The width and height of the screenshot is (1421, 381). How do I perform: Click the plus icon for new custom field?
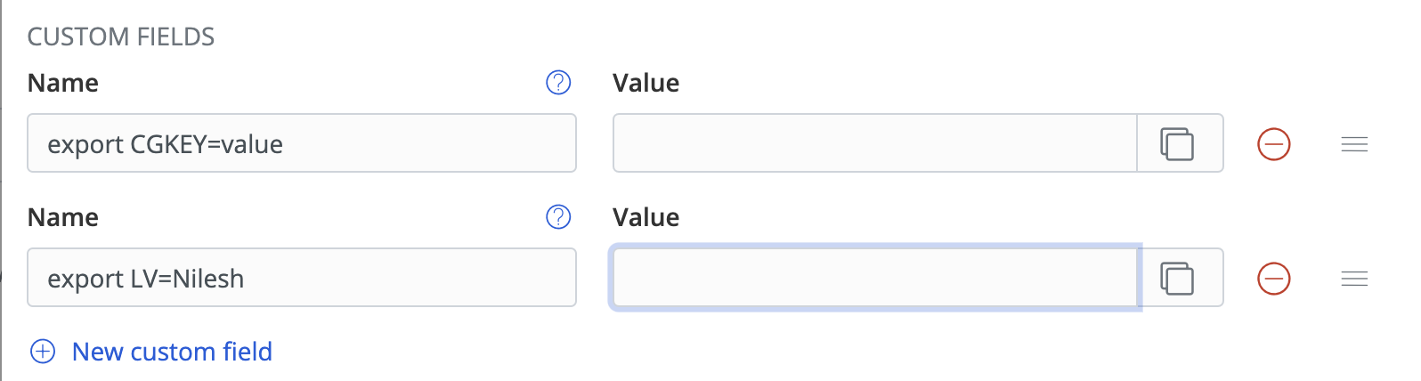tap(43, 352)
